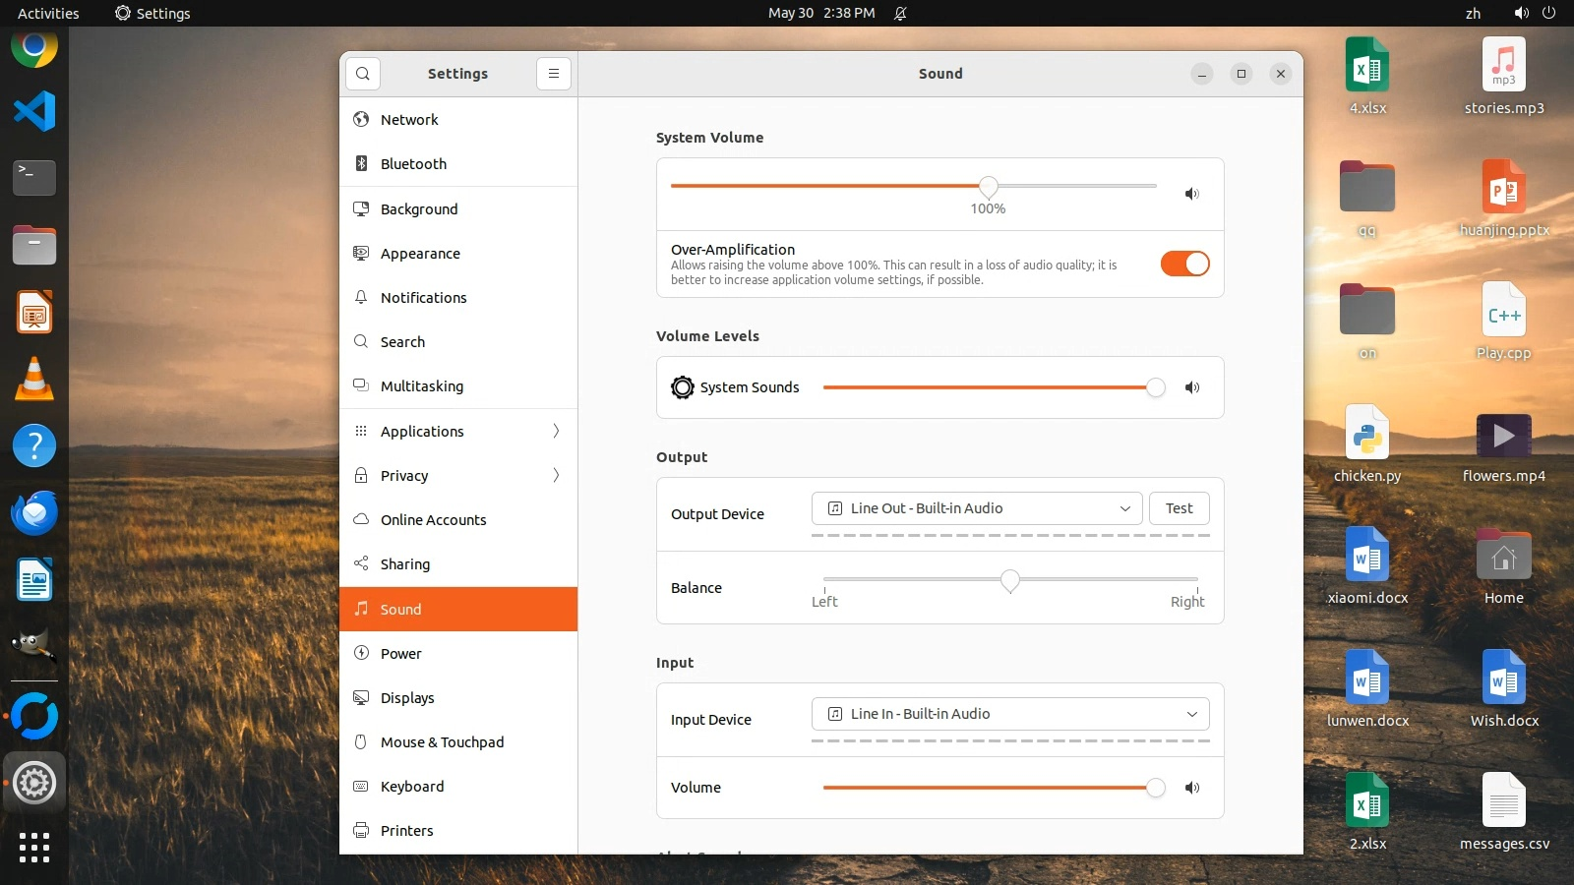Select Displays in the settings sidebar
The image size is (1574, 885).
pyautogui.click(x=407, y=698)
